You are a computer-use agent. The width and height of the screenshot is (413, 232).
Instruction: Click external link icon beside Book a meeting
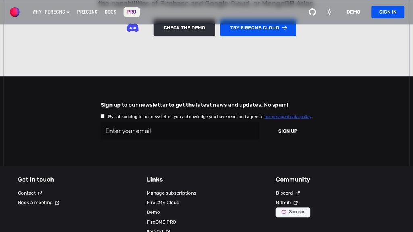[x=57, y=203]
